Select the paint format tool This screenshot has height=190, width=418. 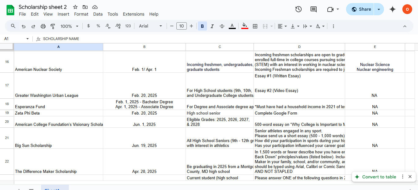(x=53, y=26)
